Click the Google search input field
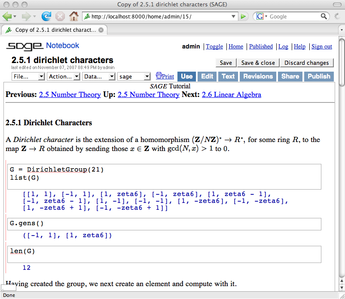345x299 pixels. (x=294, y=16)
